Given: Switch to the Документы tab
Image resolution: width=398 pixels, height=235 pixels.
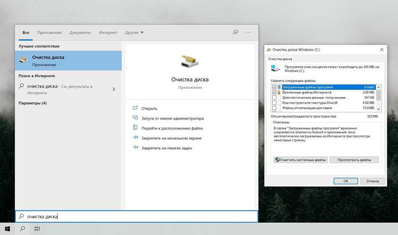Looking at the screenshot, I should pyautogui.click(x=80, y=32).
